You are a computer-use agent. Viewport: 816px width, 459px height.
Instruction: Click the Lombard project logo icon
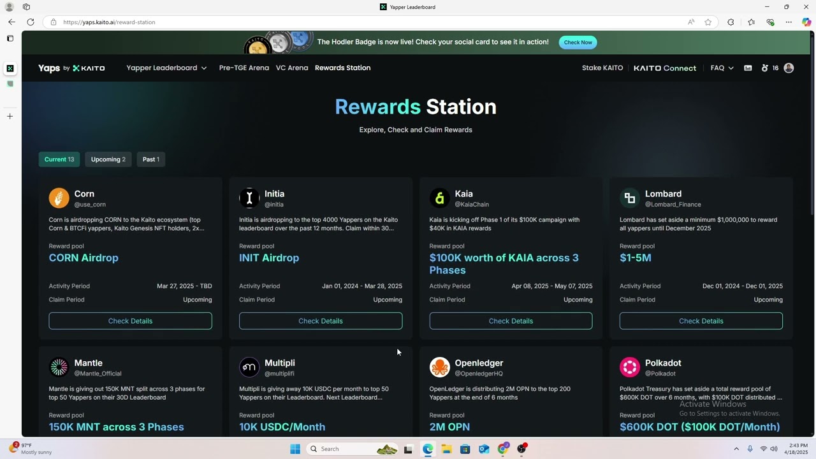pos(630,198)
